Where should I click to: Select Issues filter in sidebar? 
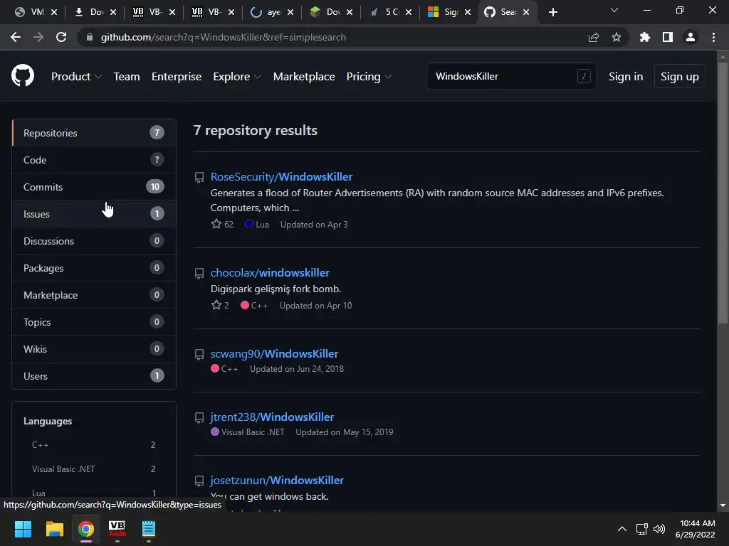click(x=94, y=213)
